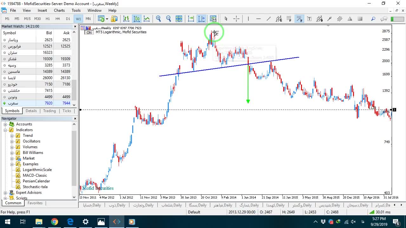
Task: Switch to H1 timeframe
Action: point(48,19)
